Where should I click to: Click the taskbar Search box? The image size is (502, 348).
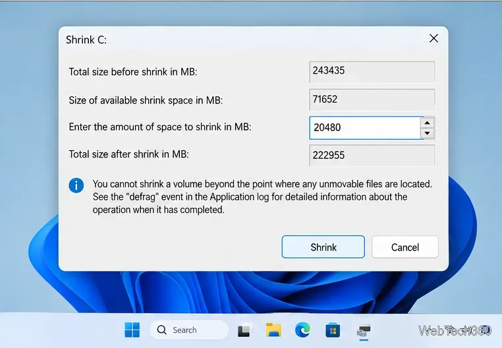click(x=189, y=330)
